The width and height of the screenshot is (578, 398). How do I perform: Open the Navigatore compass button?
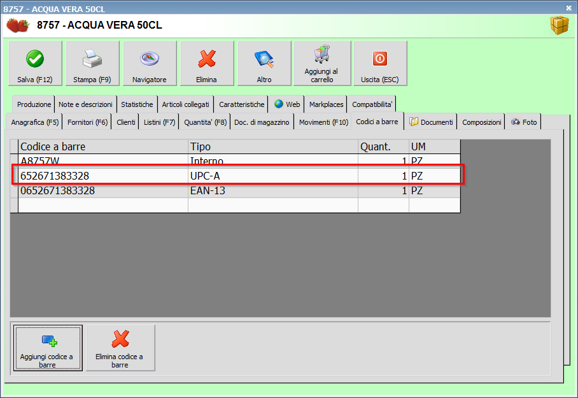(x=150, y=64)
